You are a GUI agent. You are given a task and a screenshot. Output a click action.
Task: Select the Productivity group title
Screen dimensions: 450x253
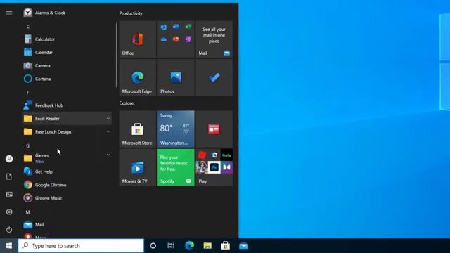pyautogui.click(x=131, y=13)
